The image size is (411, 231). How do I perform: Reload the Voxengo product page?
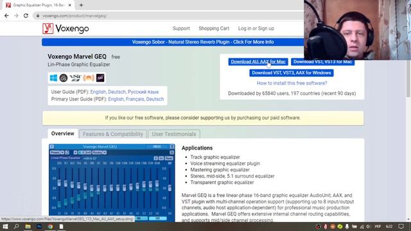pos(26,15)
